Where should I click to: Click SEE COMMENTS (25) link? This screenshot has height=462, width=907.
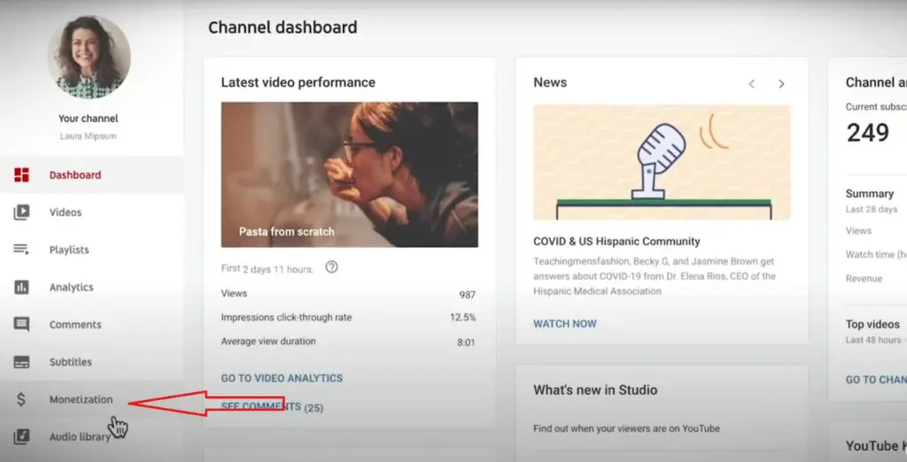(272, 407)
